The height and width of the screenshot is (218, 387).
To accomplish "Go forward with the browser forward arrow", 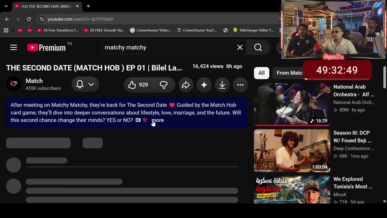I will (18, 19).
